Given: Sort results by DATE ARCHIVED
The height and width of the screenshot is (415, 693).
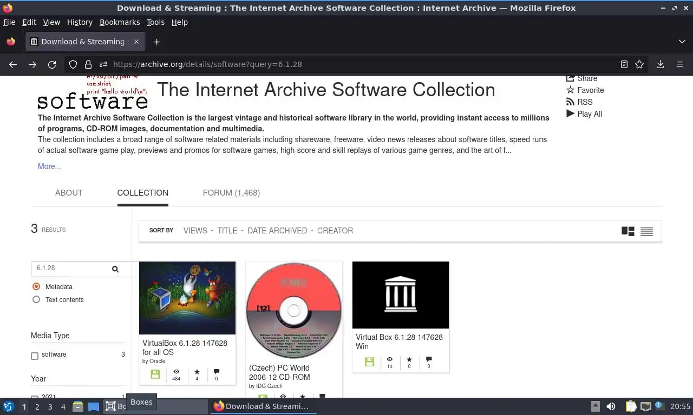Looking at the screenshot, I should 277,231.
